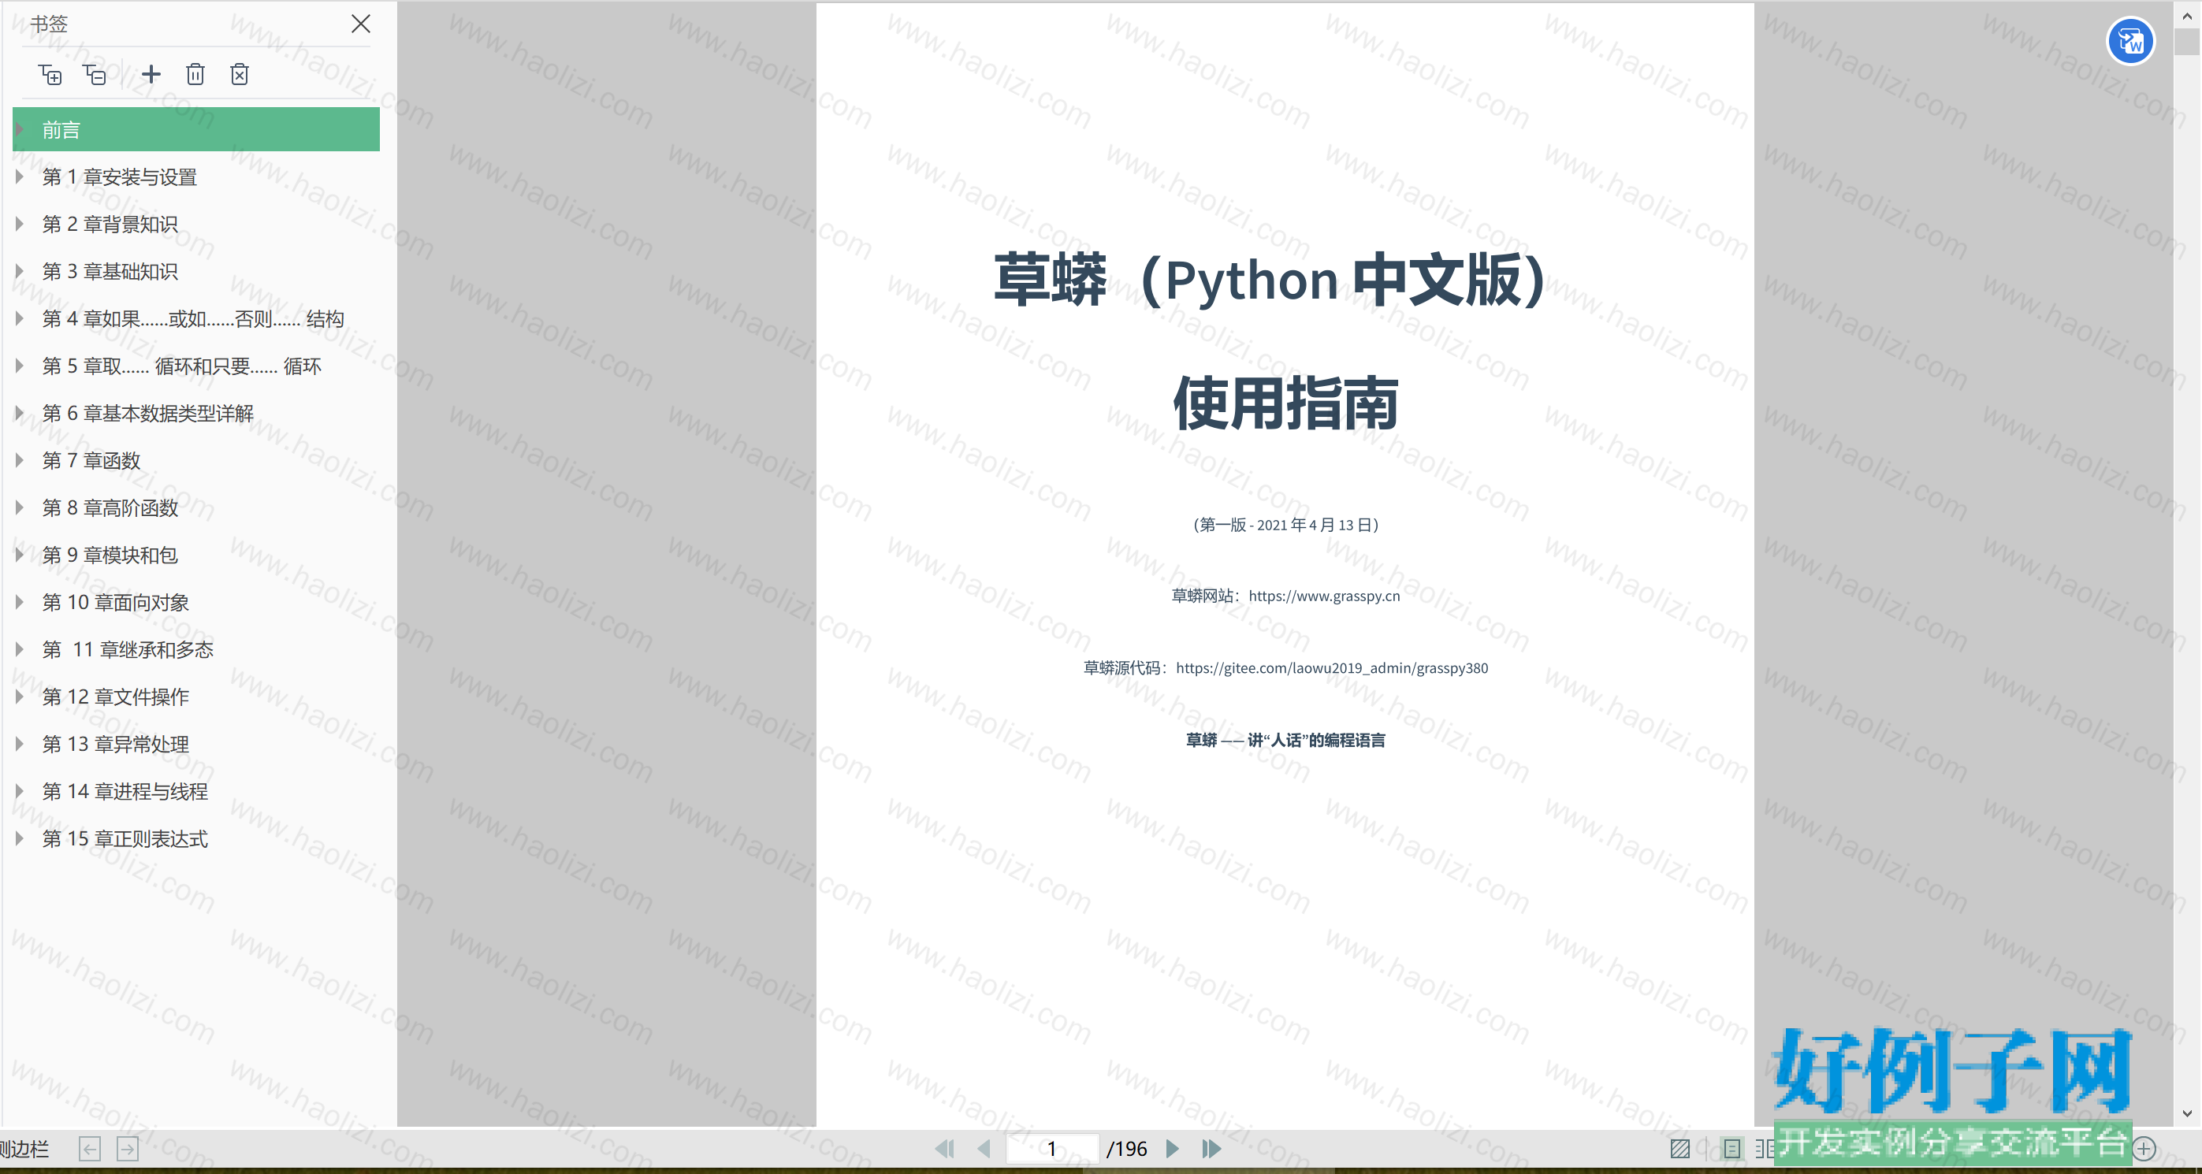Open bookmark 第 13 章异常处理

(x=115, y=745)
